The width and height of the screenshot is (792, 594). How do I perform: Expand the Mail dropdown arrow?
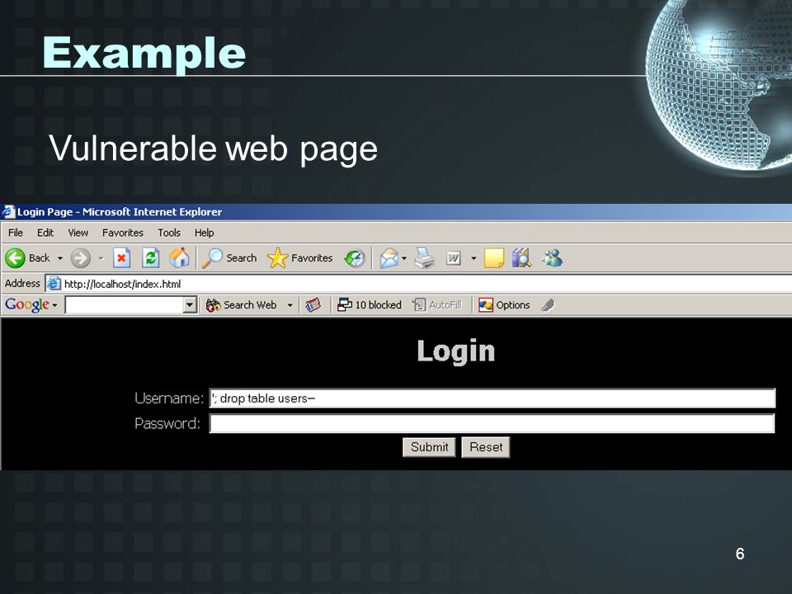404,258
